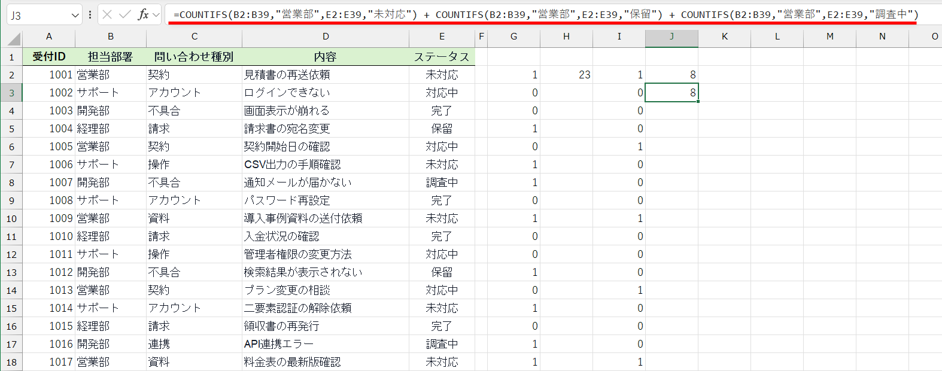Click cell 料金表の最新版確認
This screenshot has height=371, width=942.
326,362
